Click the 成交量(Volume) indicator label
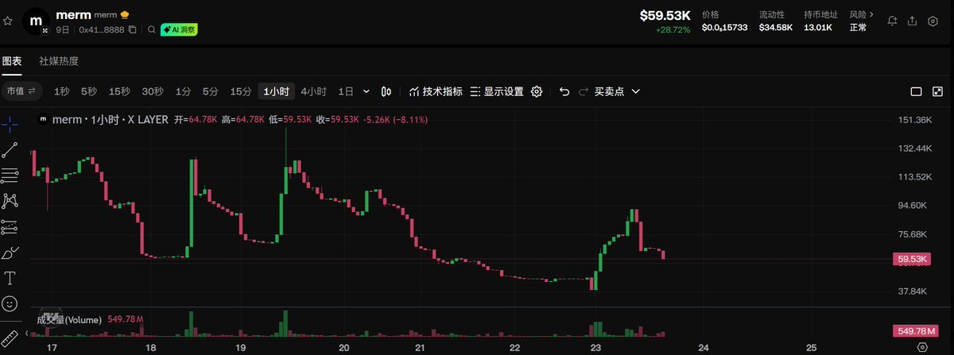The width and height of the screenshot is (954, 355). tap(69, 320)
